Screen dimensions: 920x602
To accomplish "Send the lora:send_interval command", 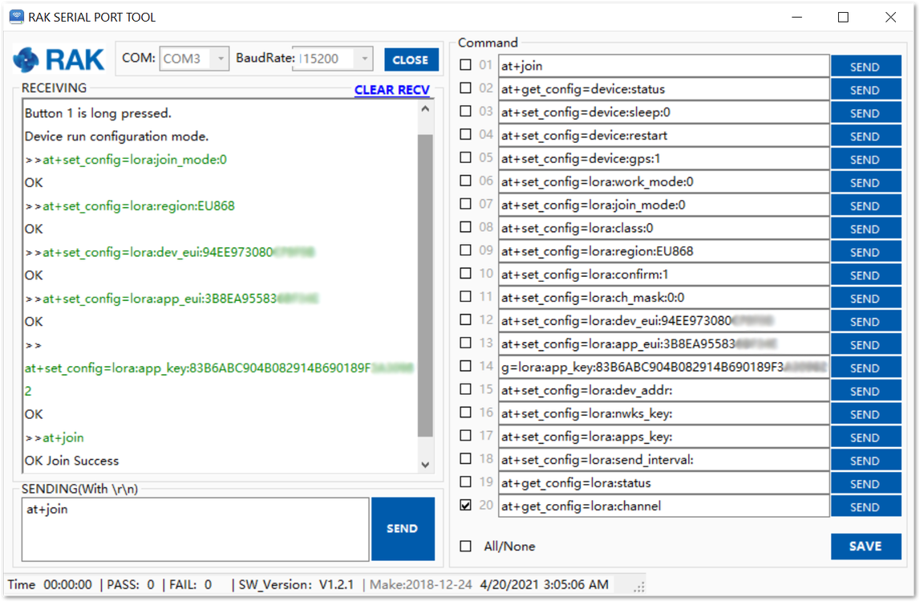I will [865, 461].
